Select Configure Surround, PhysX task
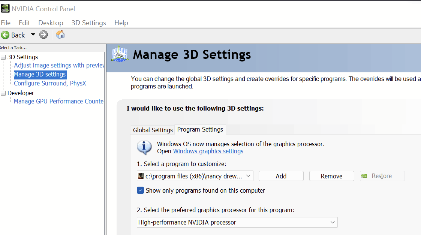 (x=50, y=83)
